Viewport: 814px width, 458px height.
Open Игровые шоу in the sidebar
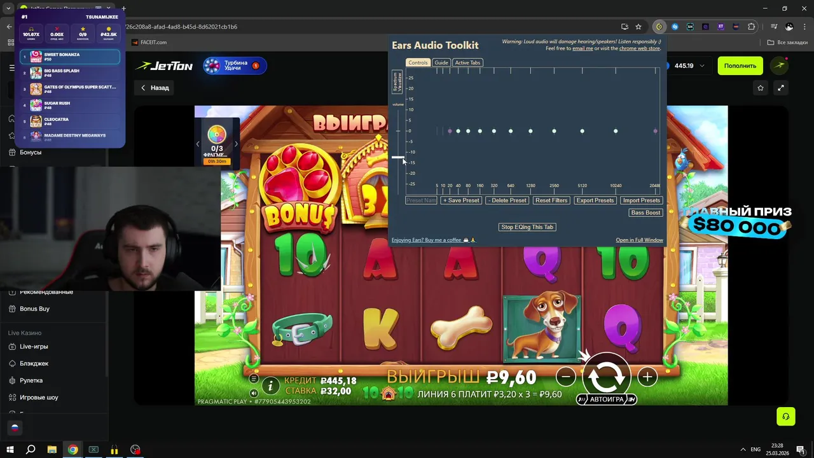(x=39, y=397)
